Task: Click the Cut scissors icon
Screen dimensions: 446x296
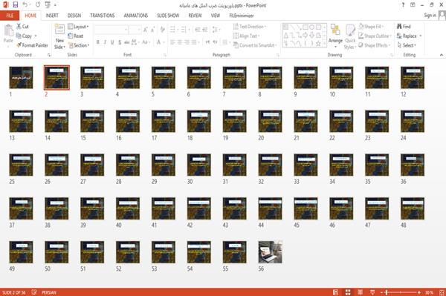Action: coord(19,27)
